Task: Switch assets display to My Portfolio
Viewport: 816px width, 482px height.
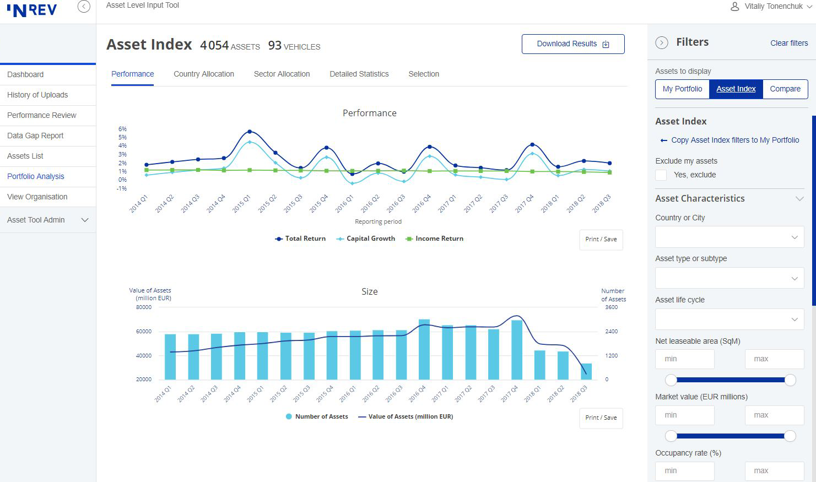Action: click(682, 89)
